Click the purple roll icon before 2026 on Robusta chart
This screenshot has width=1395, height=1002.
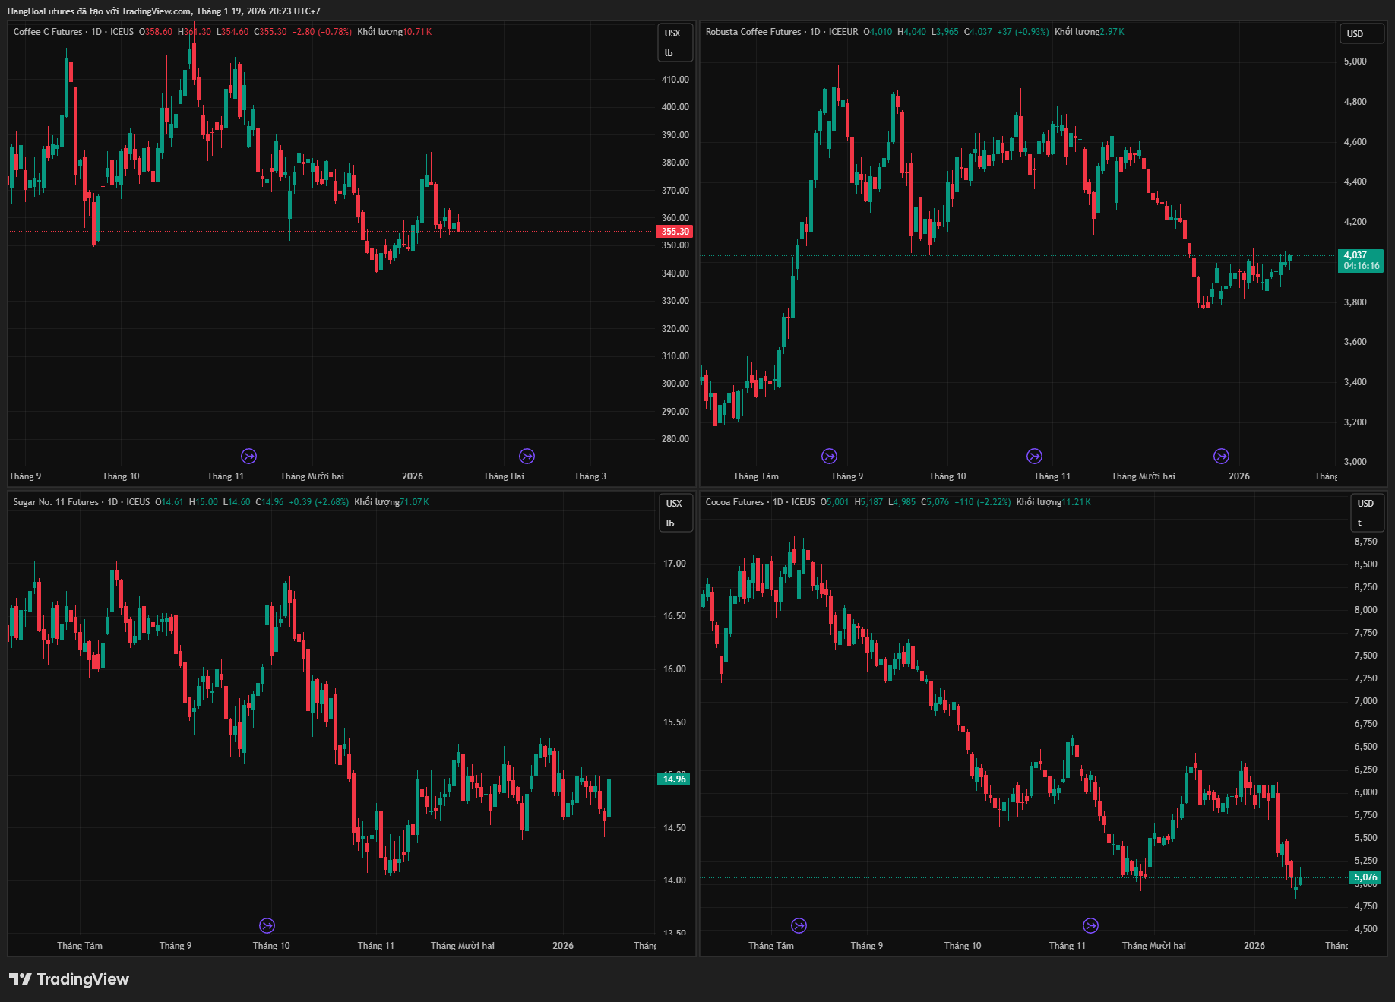tap(1221, 456)
